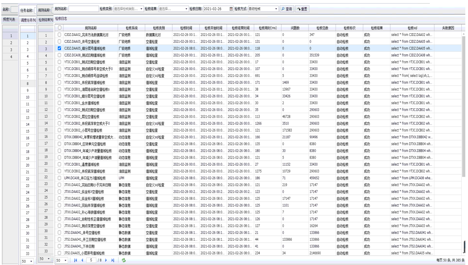Select the 调度任务列 tab

pos(28,20)
